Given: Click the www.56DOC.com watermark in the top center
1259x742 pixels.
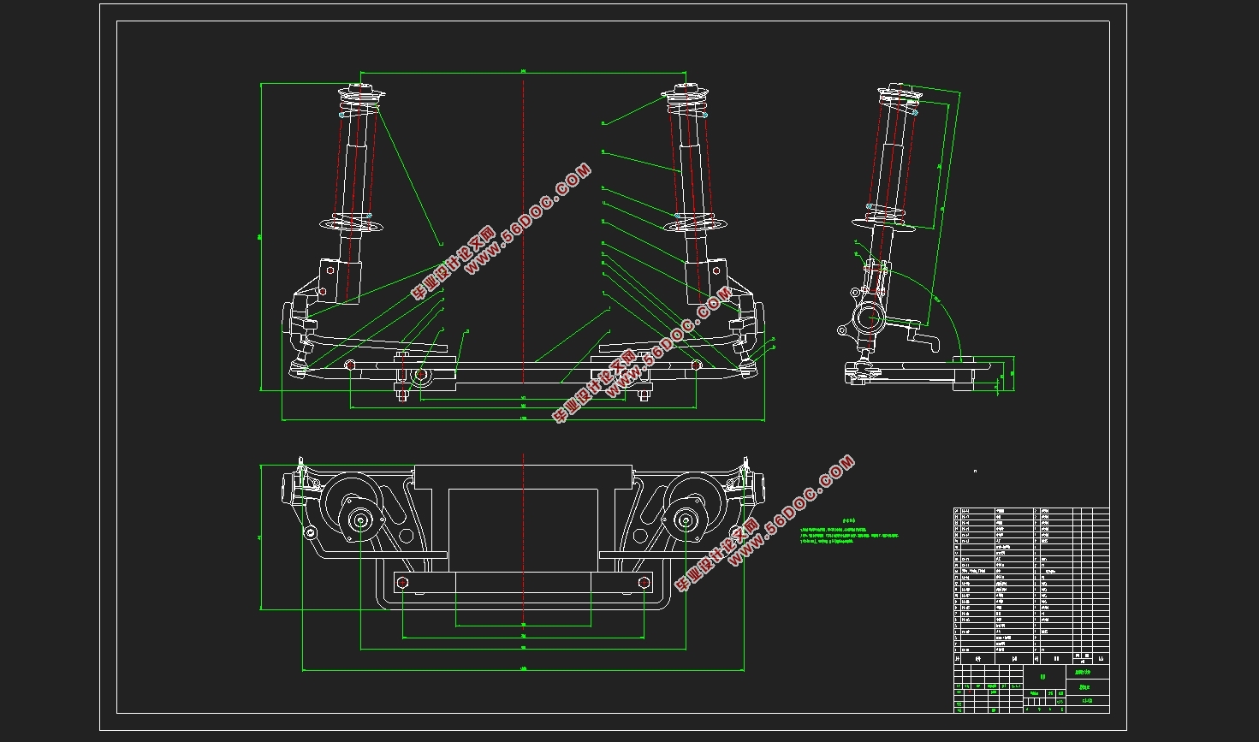Looking at the screenshot, I should (x=529, y=219).
